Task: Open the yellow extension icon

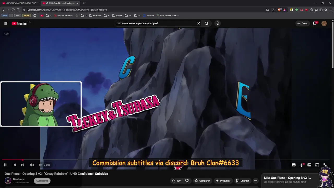Action: pos(291,10)
